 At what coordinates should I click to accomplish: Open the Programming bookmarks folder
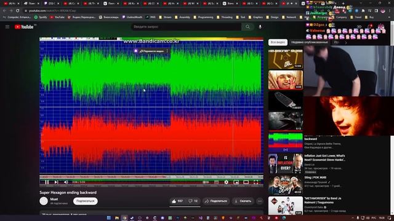[x=204, y=17]
